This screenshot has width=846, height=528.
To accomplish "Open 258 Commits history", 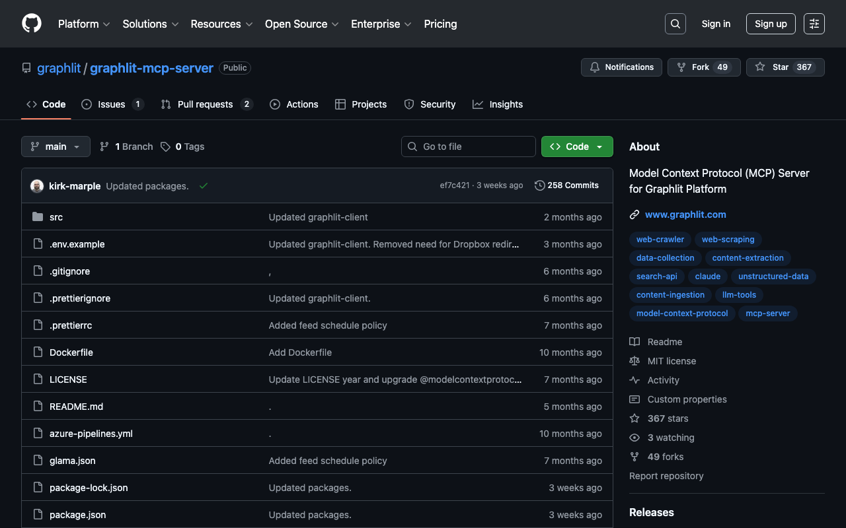I will click(x=566, y=185).
